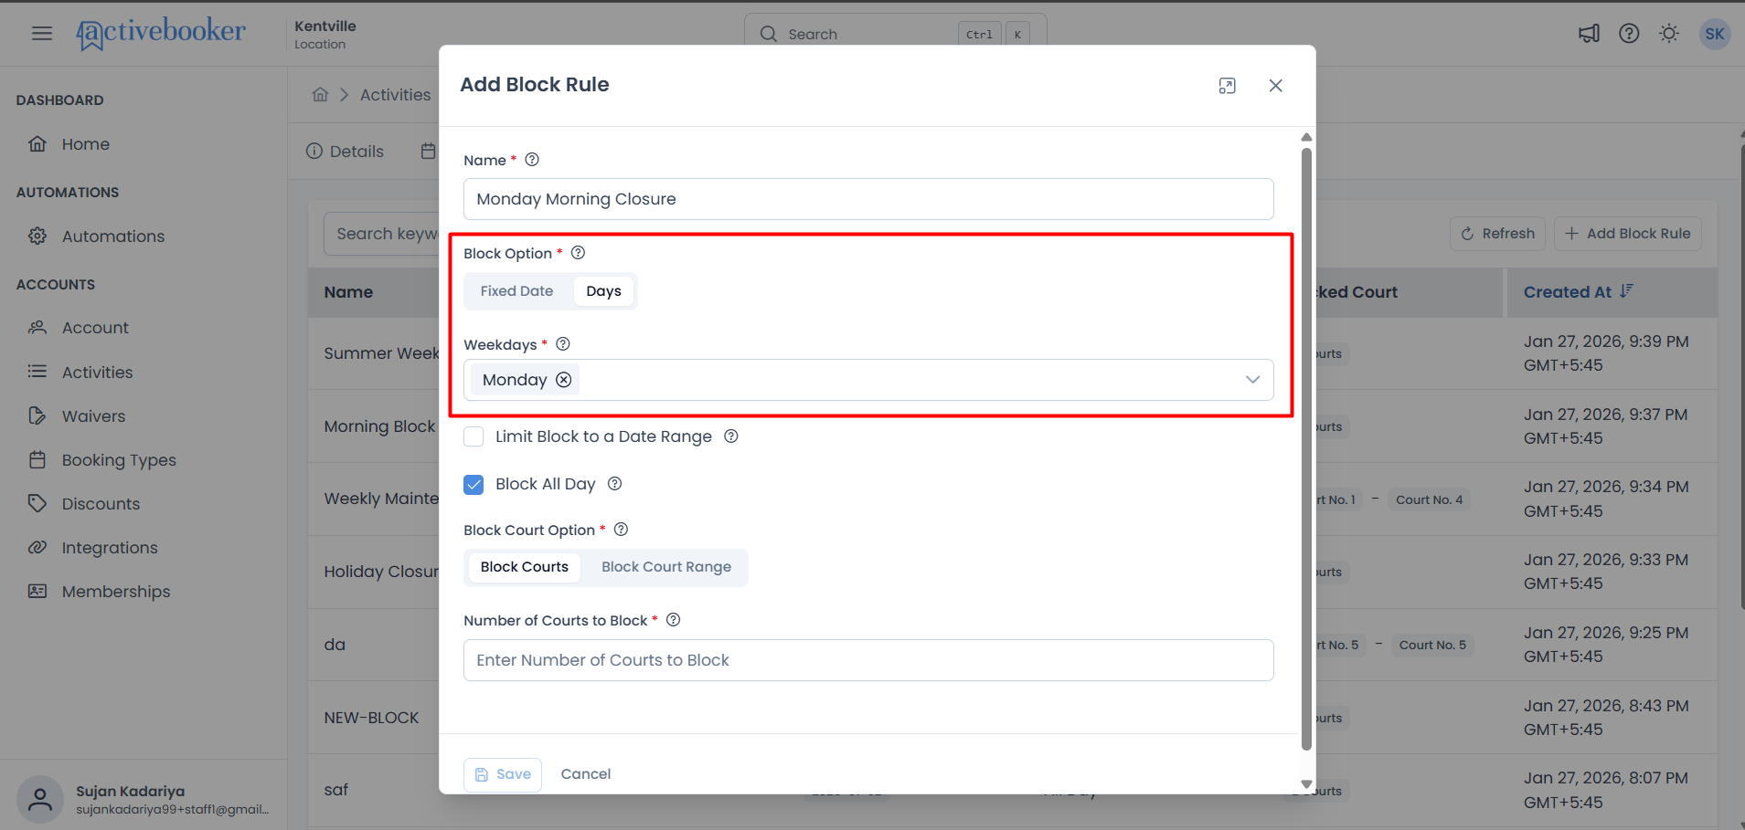
Task: Open Discounts in sidebar
Action: point(101,504)
